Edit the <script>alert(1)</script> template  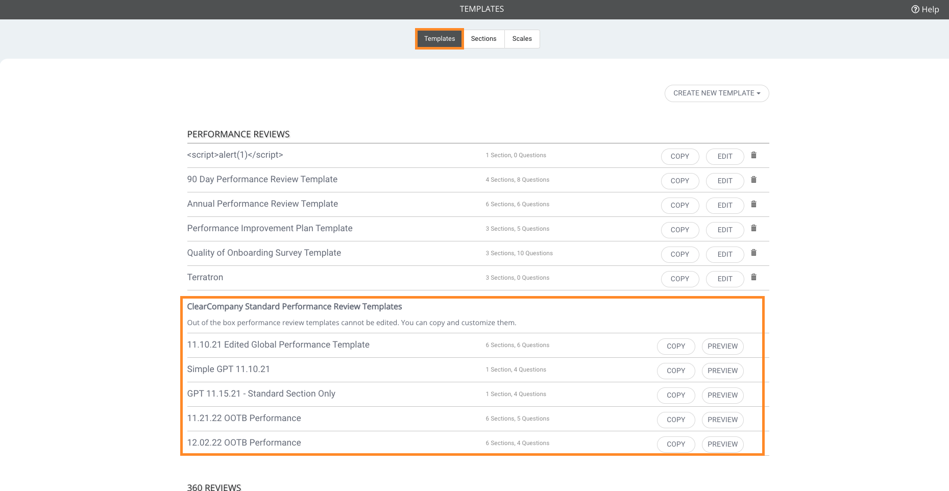[x=725, y=157]
